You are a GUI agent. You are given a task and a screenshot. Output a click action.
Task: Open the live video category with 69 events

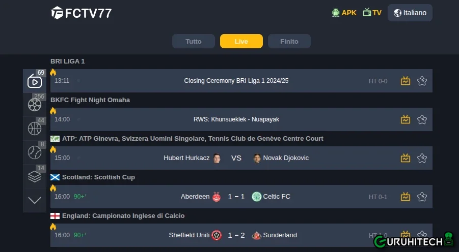click(35, 81)
